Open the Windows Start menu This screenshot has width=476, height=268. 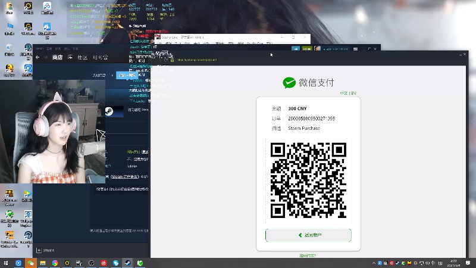(x=6, y=263)
